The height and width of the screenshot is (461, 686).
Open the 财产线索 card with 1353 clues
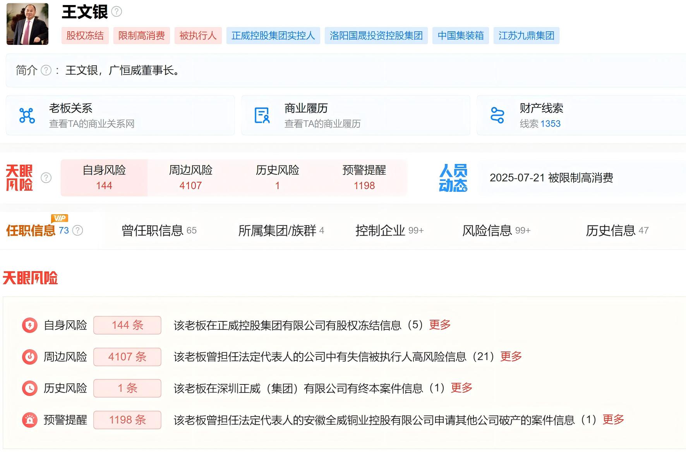(581, 115)
